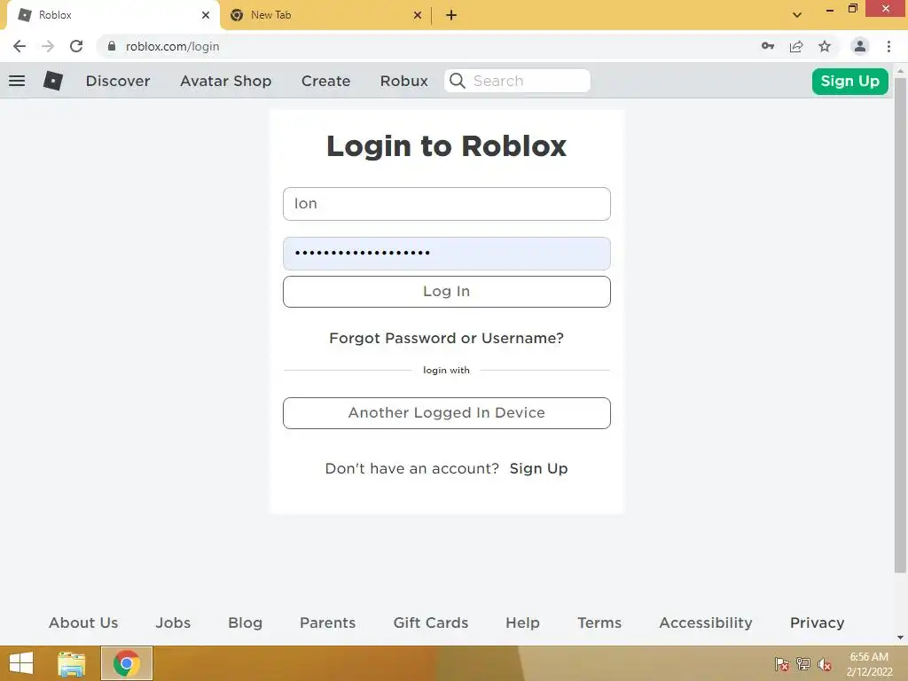Open the About Us footer link
The width and height of the screenshot is (908, 681).
pyautogui.click(x=83, y=622)
